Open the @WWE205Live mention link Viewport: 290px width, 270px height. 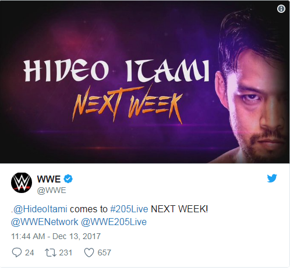[114, 222]
